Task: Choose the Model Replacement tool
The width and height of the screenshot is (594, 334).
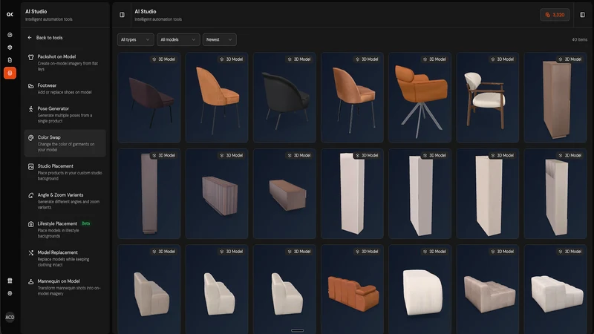Action: click(x=65, y=258)
